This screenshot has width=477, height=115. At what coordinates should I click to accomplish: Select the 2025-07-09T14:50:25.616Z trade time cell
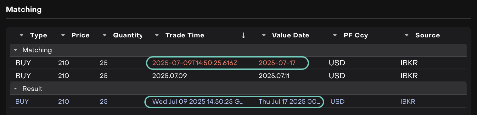195,63
